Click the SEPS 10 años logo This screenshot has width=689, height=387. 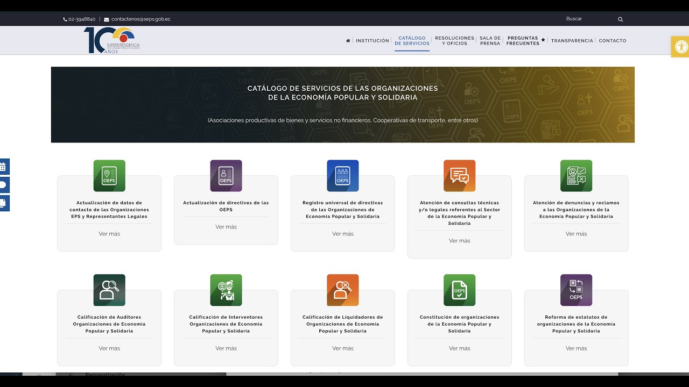[112, 40]
